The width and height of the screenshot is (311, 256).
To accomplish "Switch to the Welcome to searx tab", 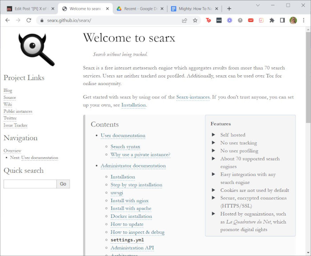I will [85, 9].
